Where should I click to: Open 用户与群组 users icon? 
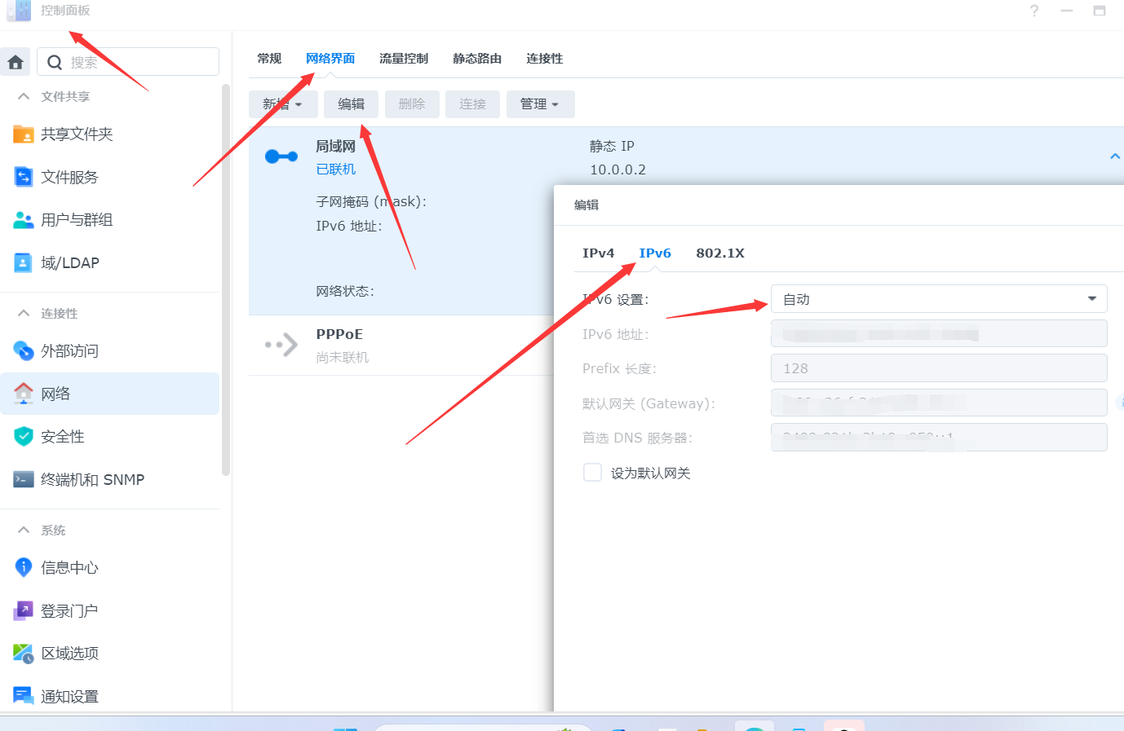point(24,220)
